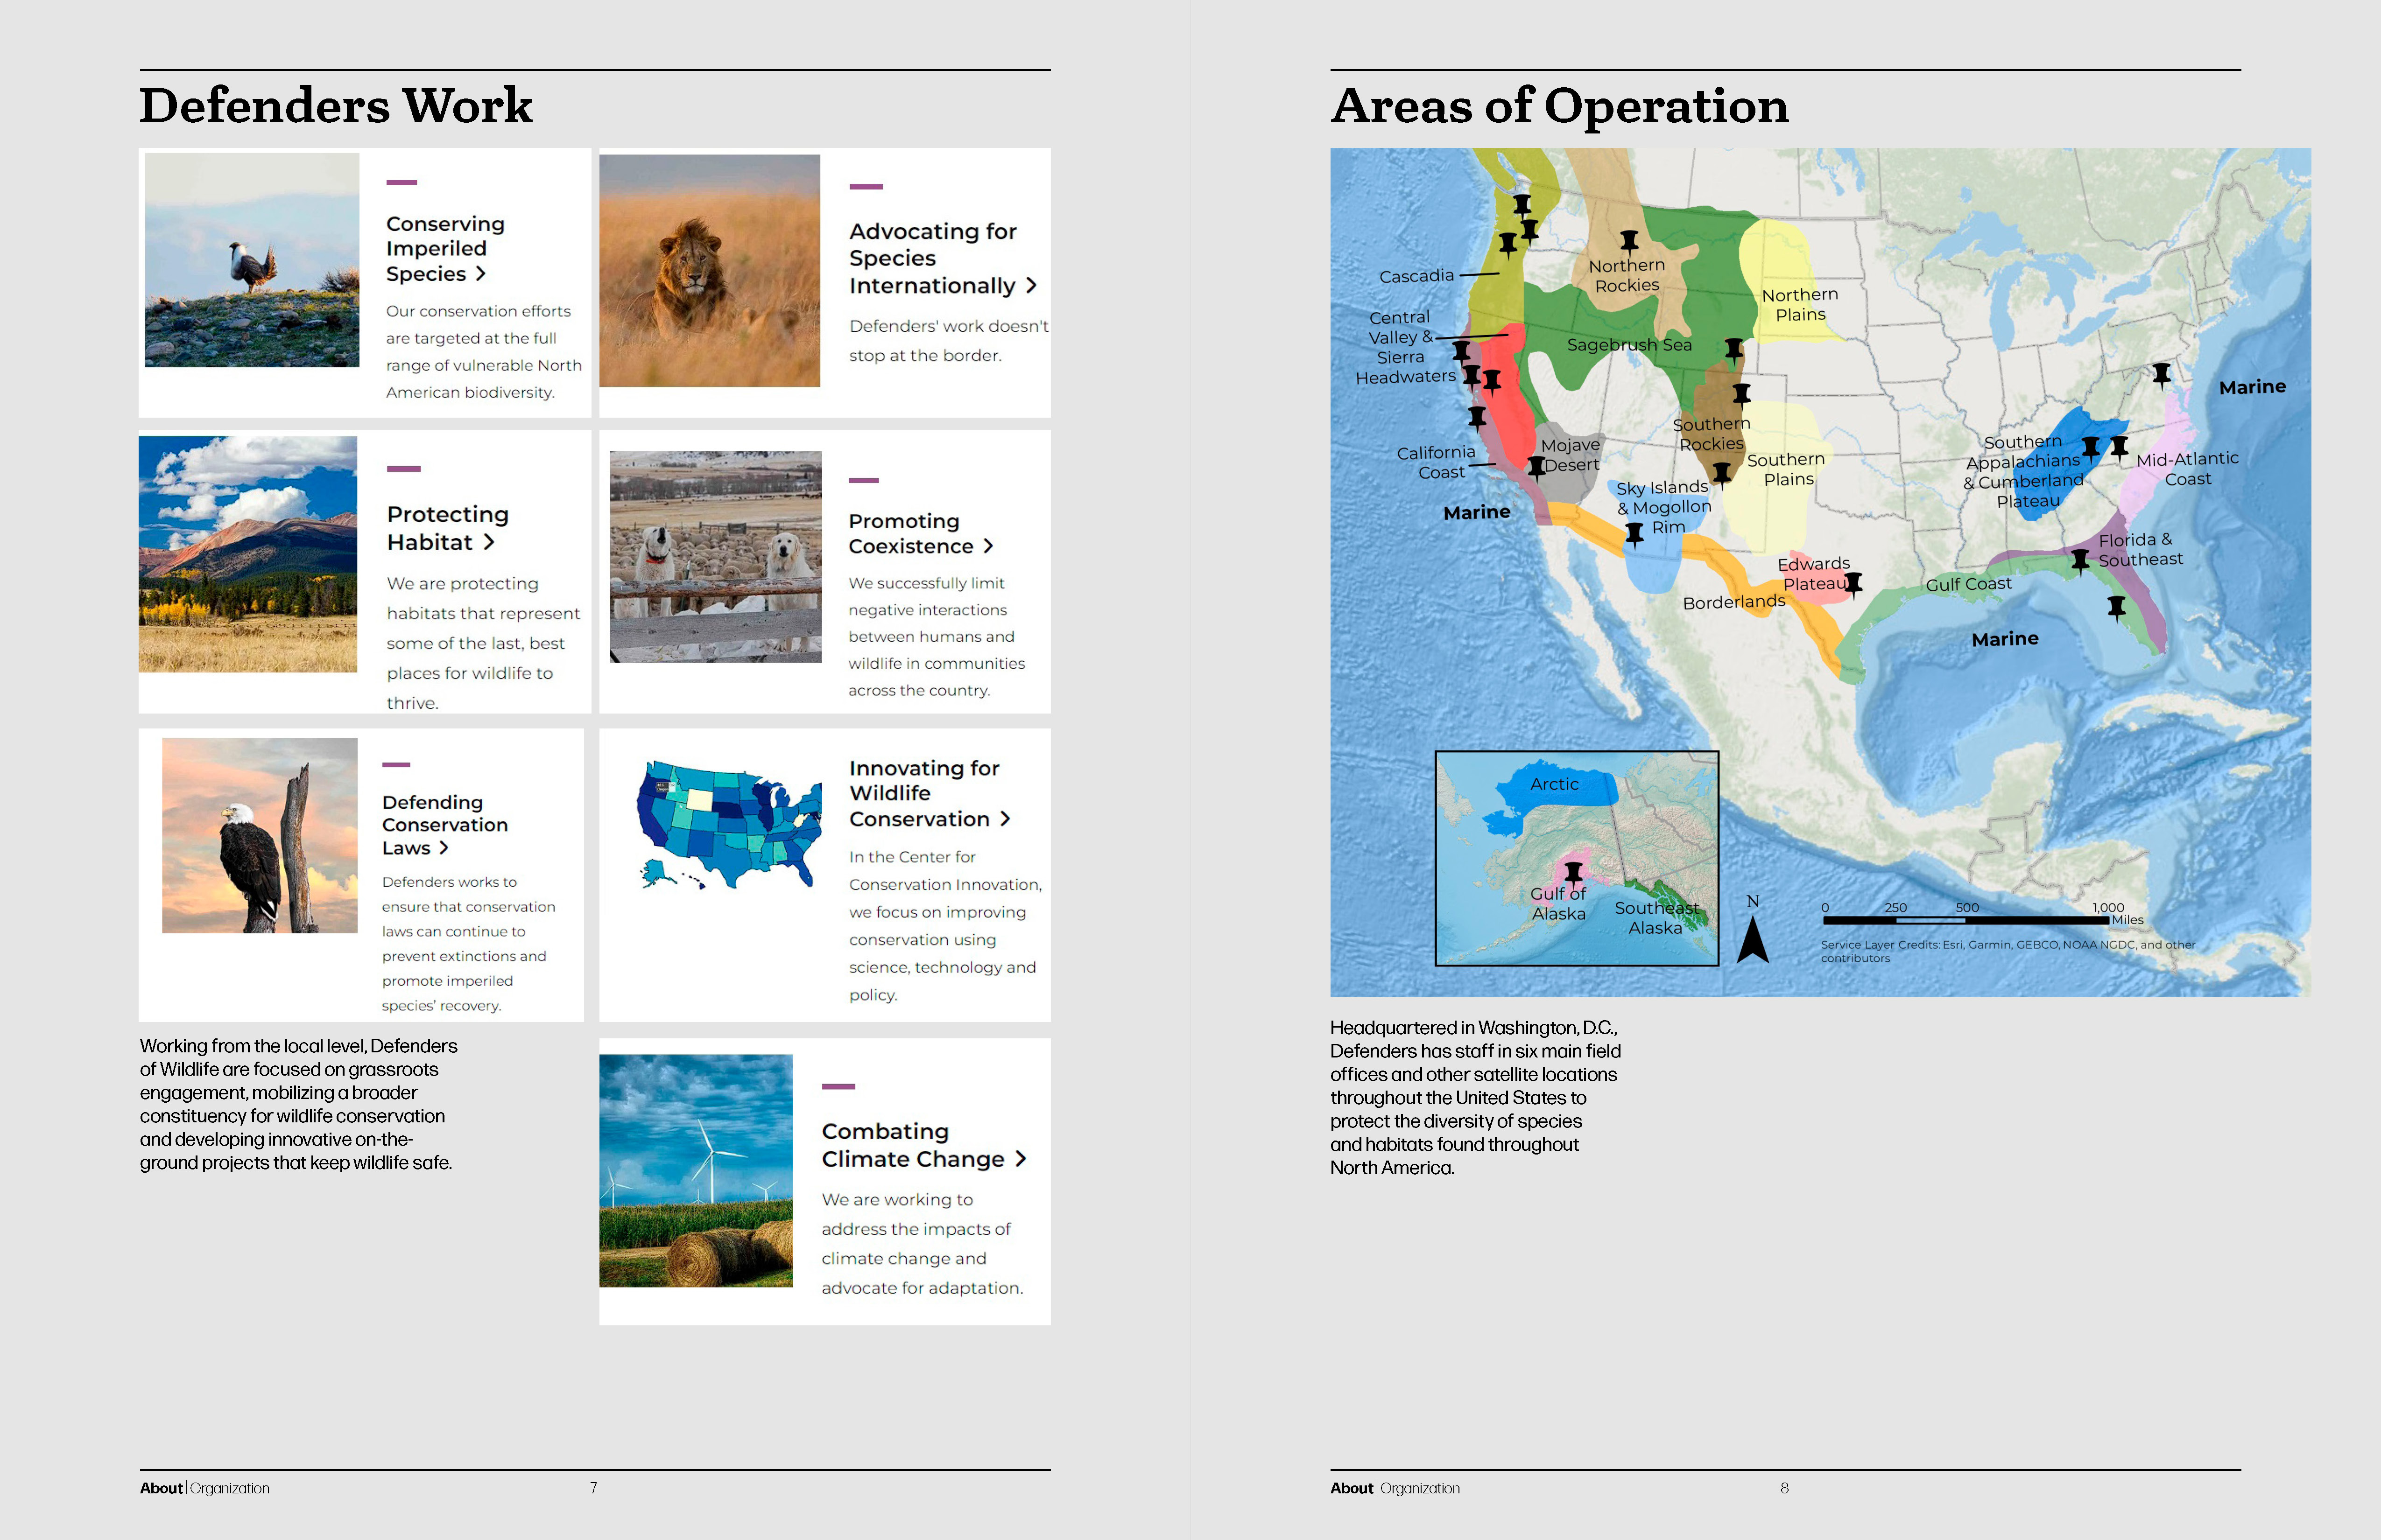2381x1540 pixels.
Task: Click the pushpin next to Mojave Desert
Action: [x=1536, y=466]
